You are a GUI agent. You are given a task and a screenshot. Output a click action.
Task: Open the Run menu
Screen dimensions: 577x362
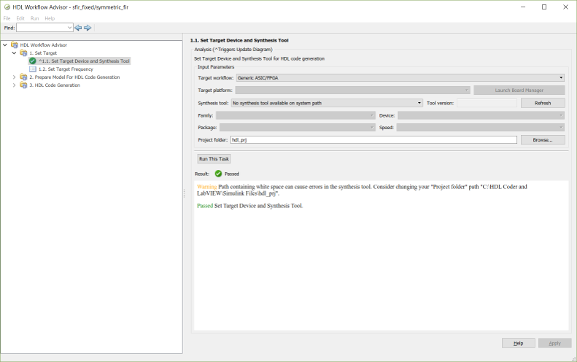point(34,18)
